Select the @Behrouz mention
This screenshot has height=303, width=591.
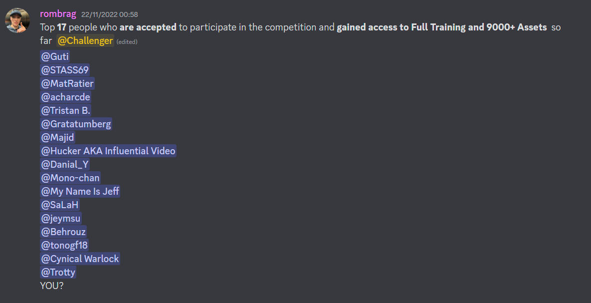pos(63,232)
